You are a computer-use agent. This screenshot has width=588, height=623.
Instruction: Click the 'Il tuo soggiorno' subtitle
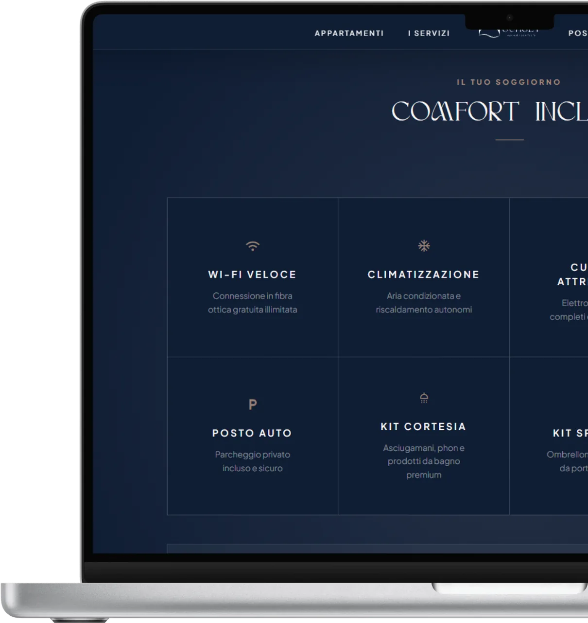pyautogui.click(x=509, y=82)
